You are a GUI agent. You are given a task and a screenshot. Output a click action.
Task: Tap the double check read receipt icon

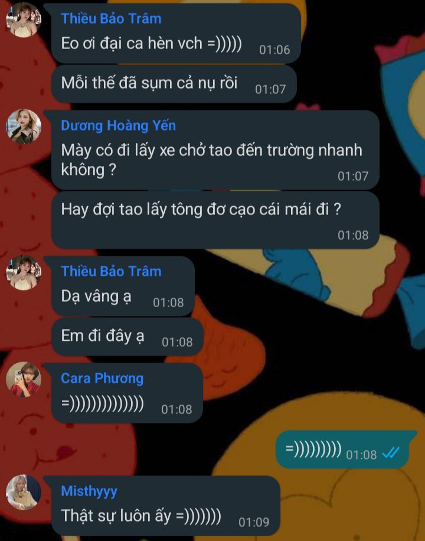(391, 452)
